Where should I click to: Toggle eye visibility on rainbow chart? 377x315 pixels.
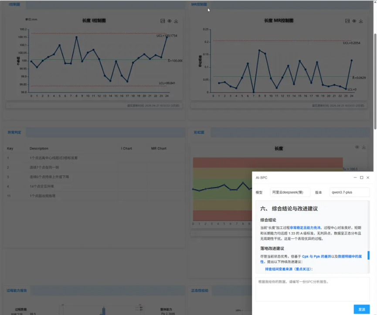point(357,147)
